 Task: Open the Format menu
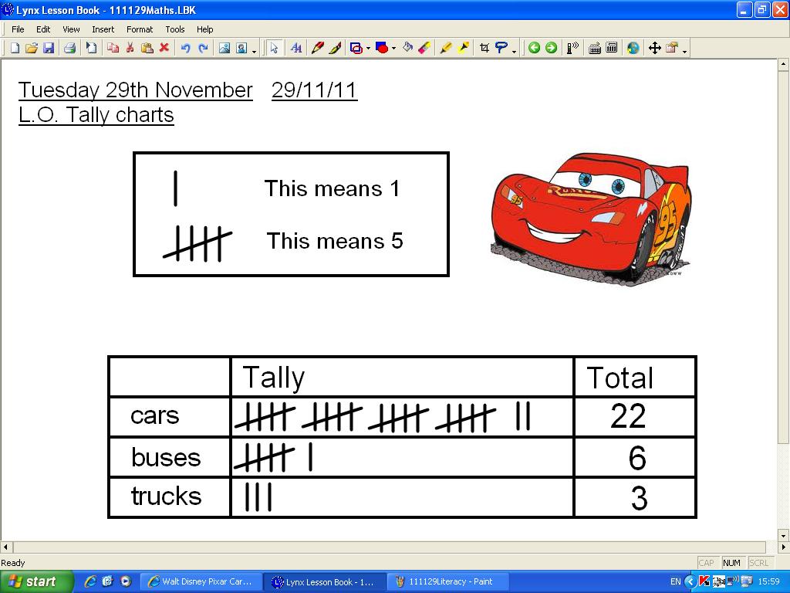pos(140,29)
